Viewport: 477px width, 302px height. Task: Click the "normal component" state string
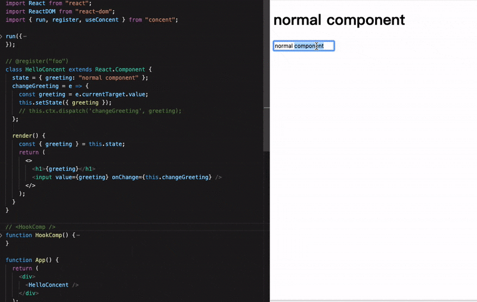point(109,78)
